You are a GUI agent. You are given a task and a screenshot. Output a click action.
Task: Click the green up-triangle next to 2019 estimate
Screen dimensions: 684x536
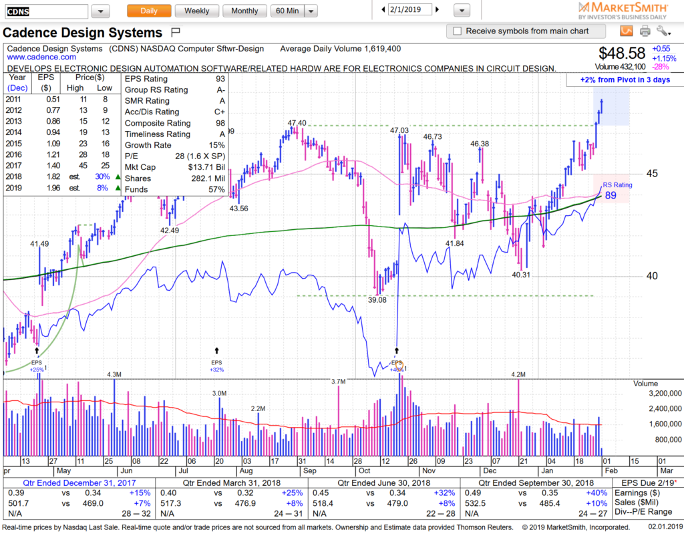coord(118,188)
